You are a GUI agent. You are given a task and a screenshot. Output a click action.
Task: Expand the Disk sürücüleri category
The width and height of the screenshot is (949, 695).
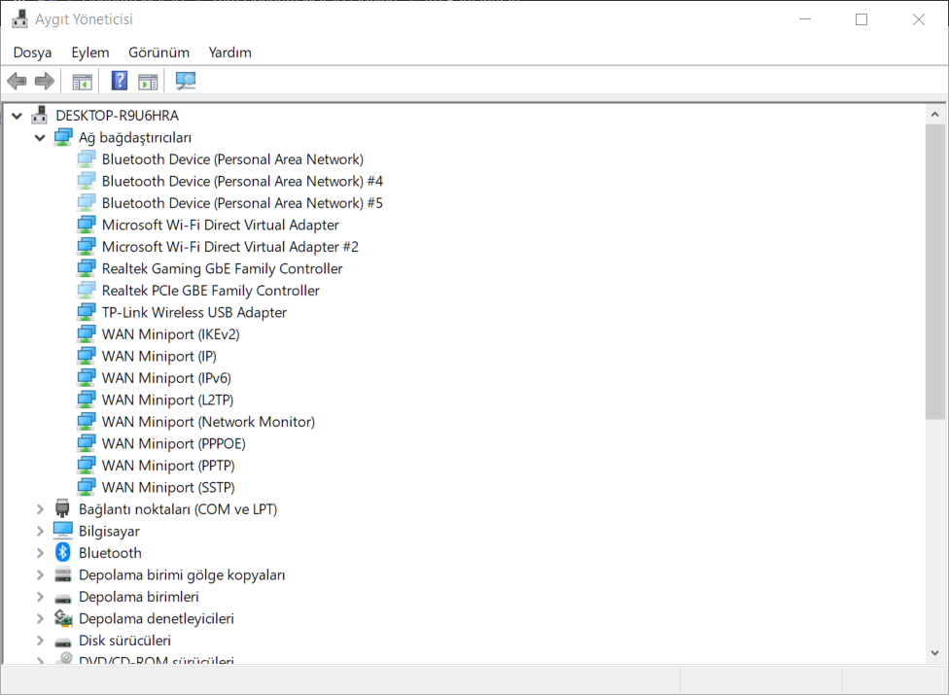[x=40, y=641]
